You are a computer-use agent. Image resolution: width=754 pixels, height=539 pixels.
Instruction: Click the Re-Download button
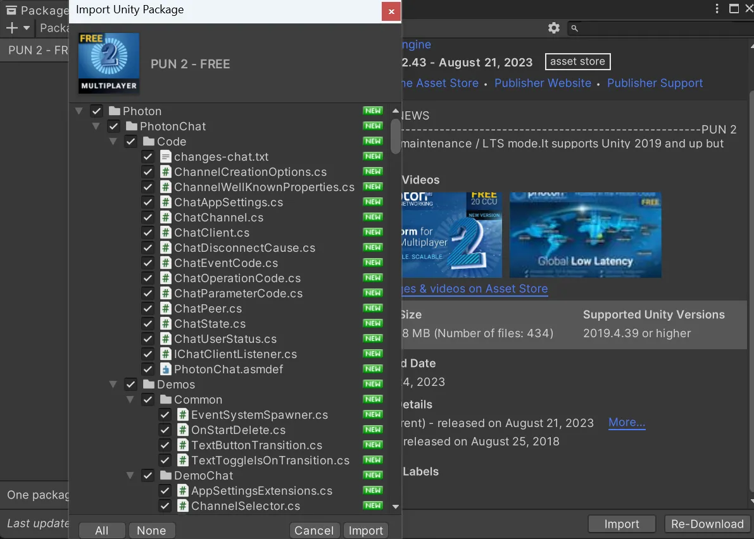[x=707, y=524]
